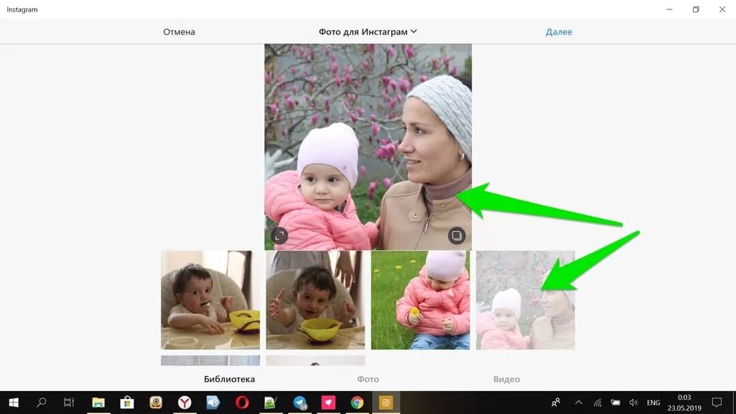Switch the ENG input language
This screenshot has height=414, width=736.
[653, 402]
